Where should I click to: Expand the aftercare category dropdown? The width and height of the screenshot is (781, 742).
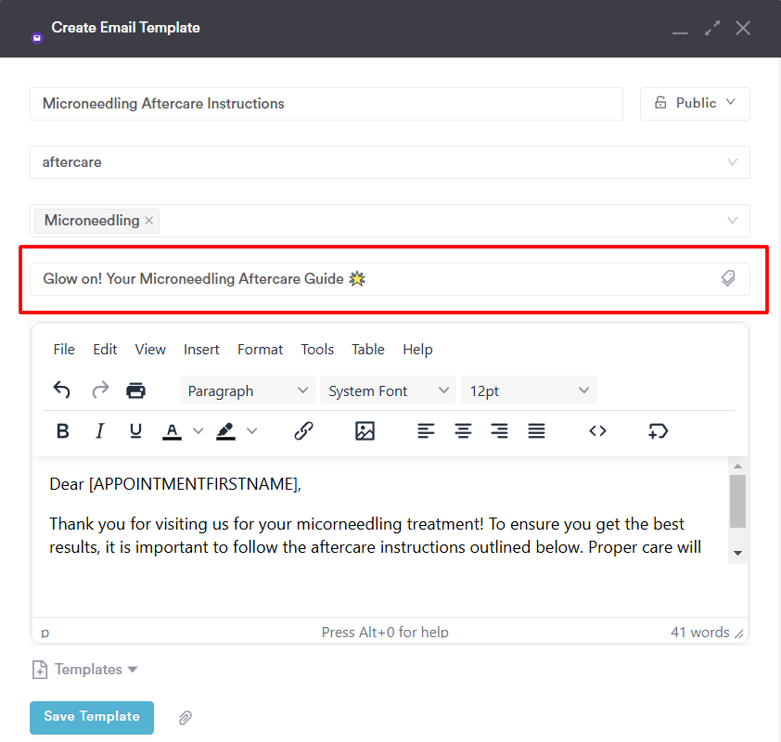click(x=732, y=161)
